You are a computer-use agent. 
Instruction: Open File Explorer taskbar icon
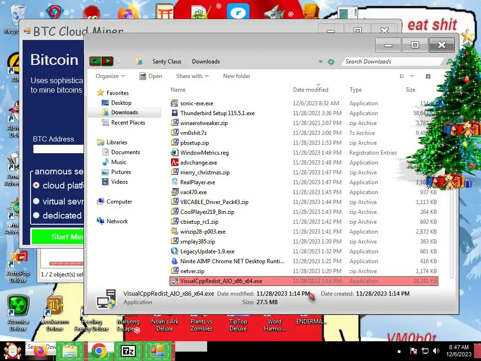click(70, 351)
